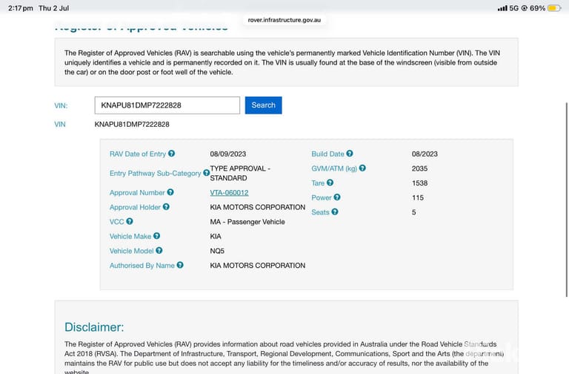Click the GVM/ATM (kg) label
Screen dimensions: 569x374
pos(334,168)
